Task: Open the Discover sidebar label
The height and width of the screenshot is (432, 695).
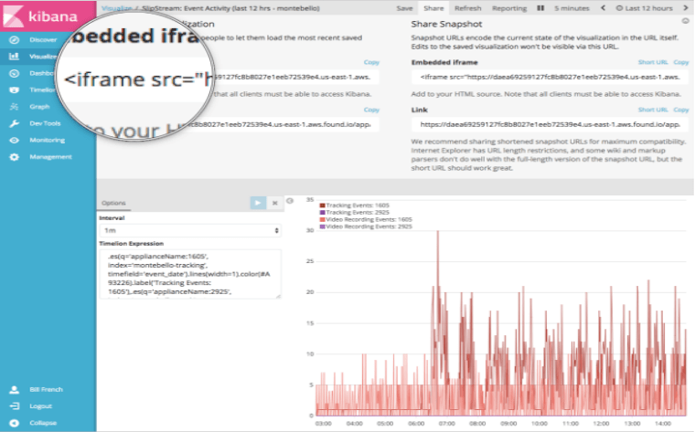Action: tap(43, 40)
